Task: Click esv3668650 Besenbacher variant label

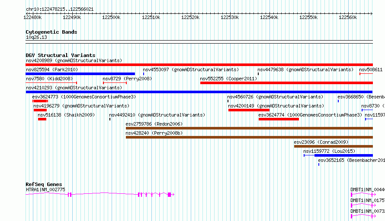Action: pos(361,97)
